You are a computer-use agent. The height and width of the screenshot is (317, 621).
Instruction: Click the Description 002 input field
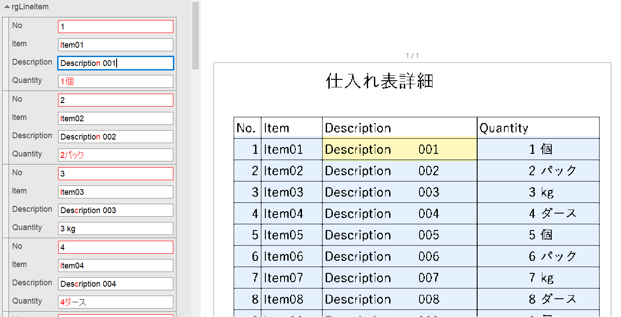(x=116, y=136)
